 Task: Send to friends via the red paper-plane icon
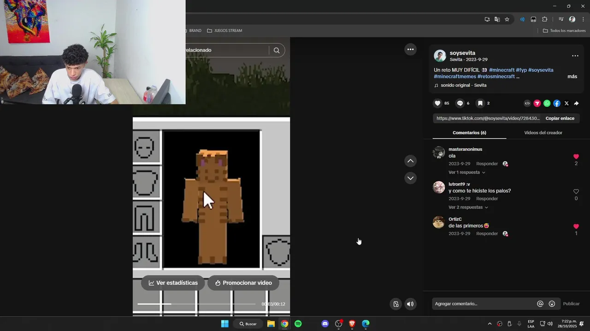pos(537,103)
